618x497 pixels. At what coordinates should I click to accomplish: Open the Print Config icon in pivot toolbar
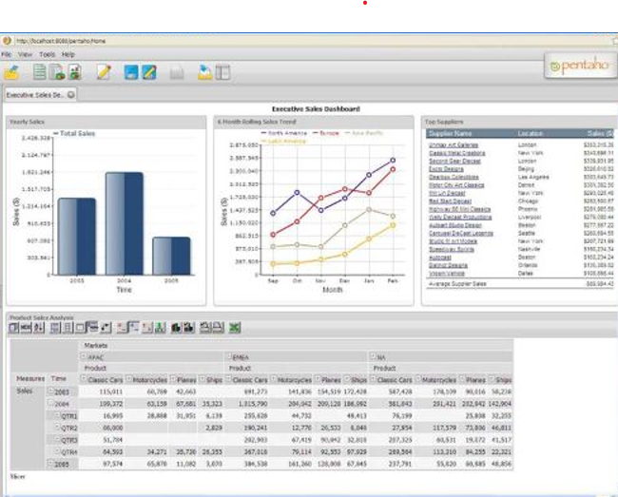tap(205, 327)
